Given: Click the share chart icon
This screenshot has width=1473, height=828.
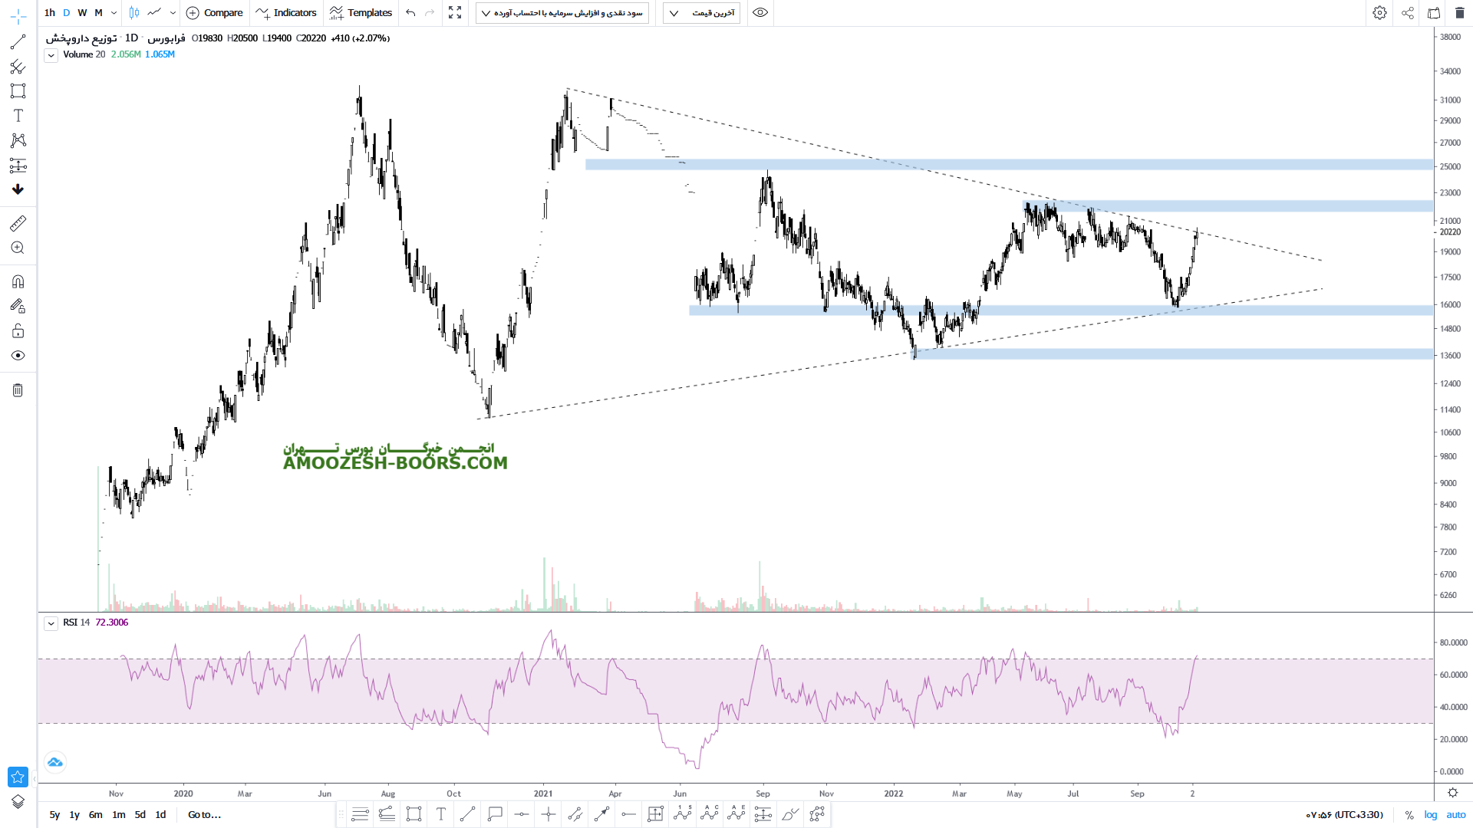Looking at the screenshot, I should point(1408,13).
